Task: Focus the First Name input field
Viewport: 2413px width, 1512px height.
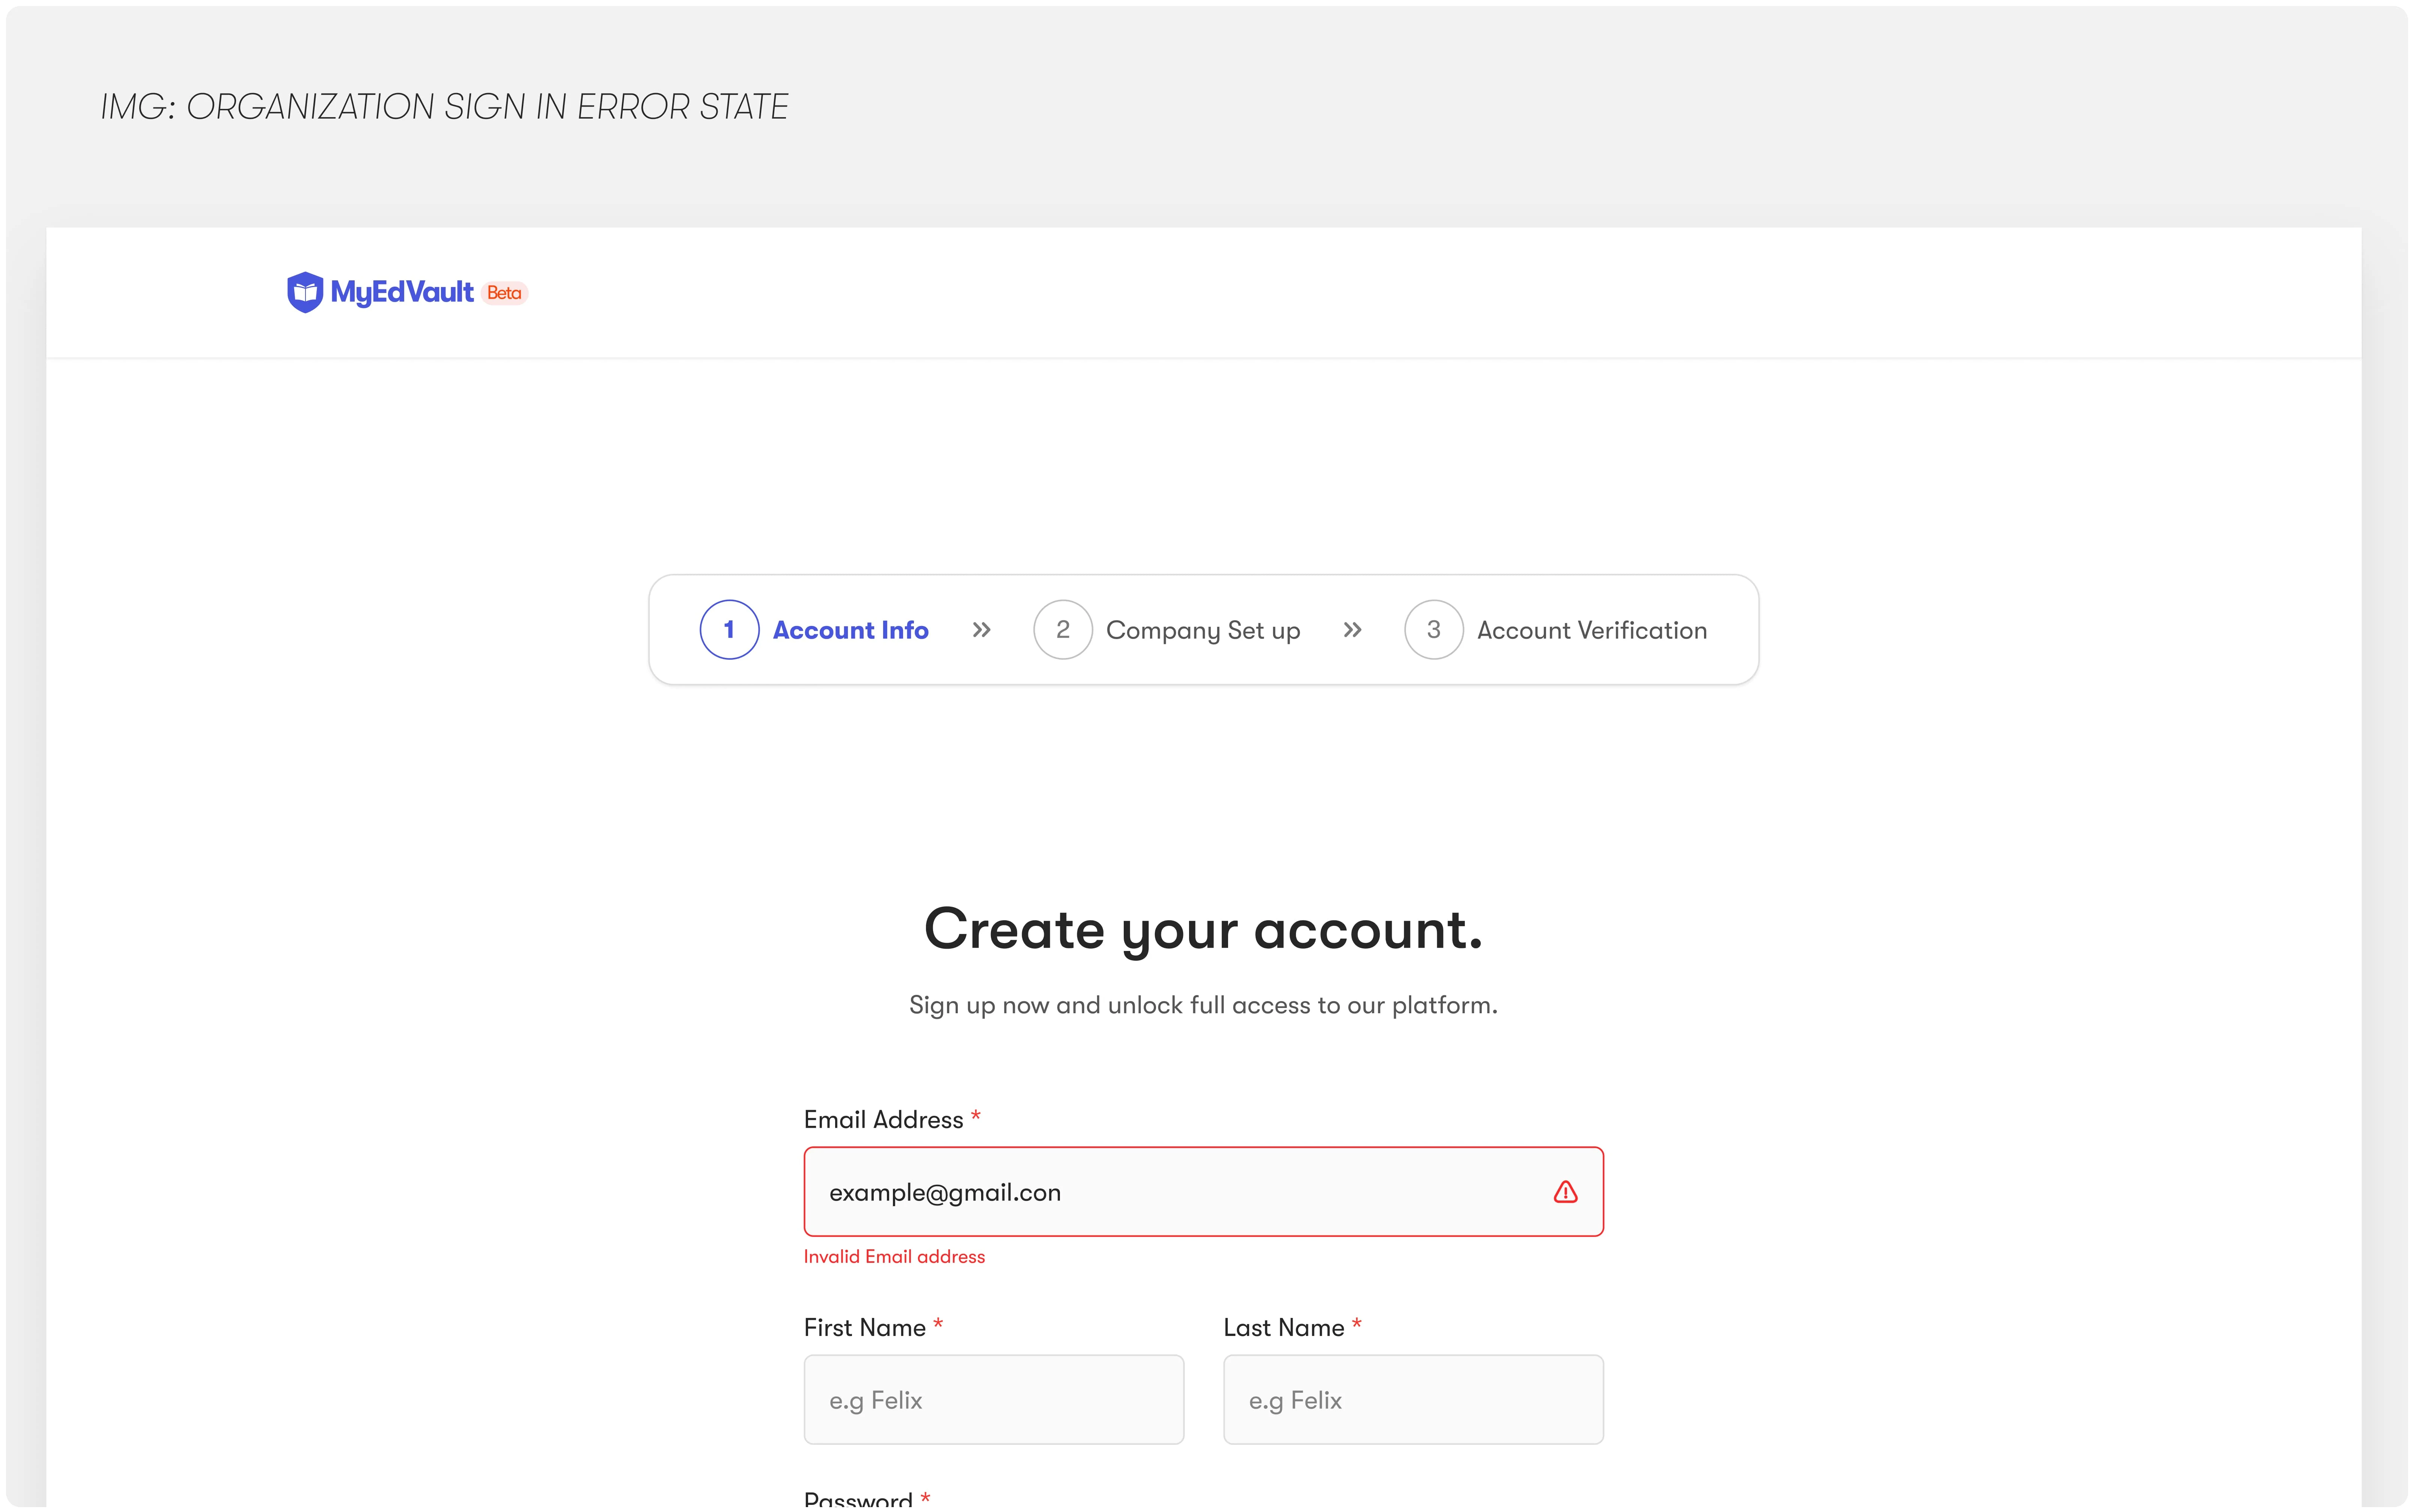Action: [x=994, y=1400]
